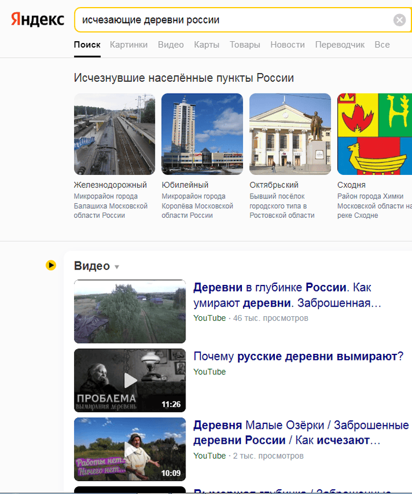The width and height of the screenshot is (412, 494).
Task: Open the Октябрьский building photo card
Action: (x=290, y=134)
